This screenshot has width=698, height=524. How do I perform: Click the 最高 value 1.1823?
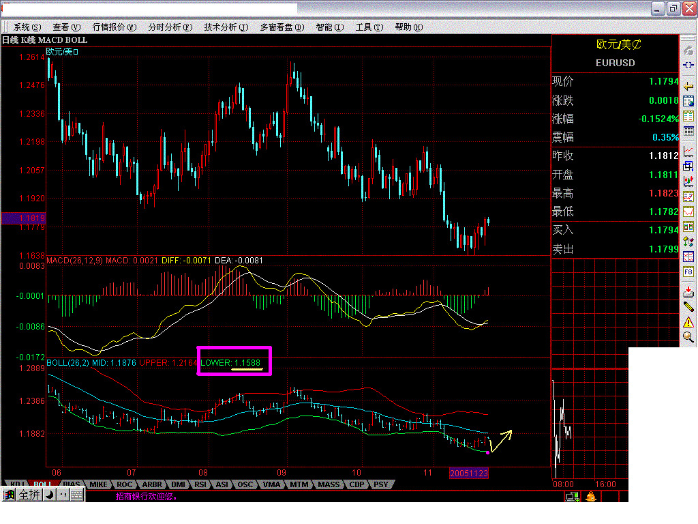[x=663, y=193]
